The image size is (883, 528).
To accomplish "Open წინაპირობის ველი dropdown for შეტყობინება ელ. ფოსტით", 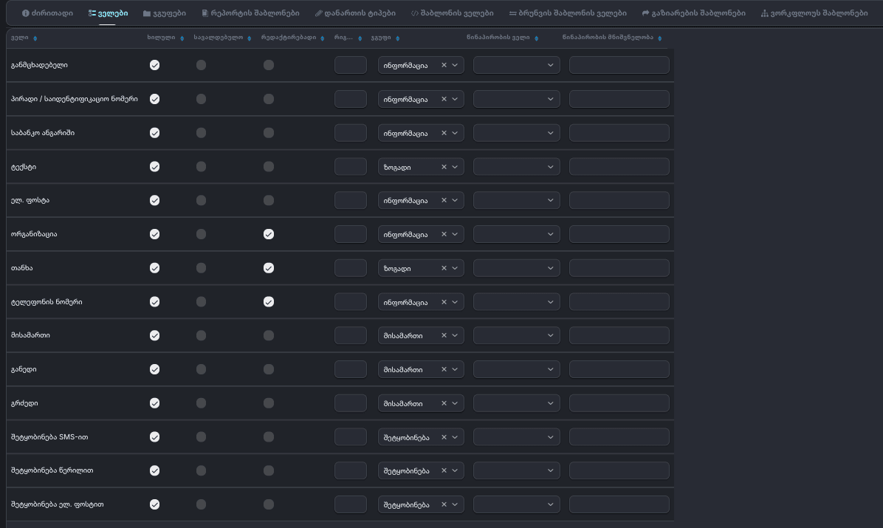I will [x=516, y=504].
